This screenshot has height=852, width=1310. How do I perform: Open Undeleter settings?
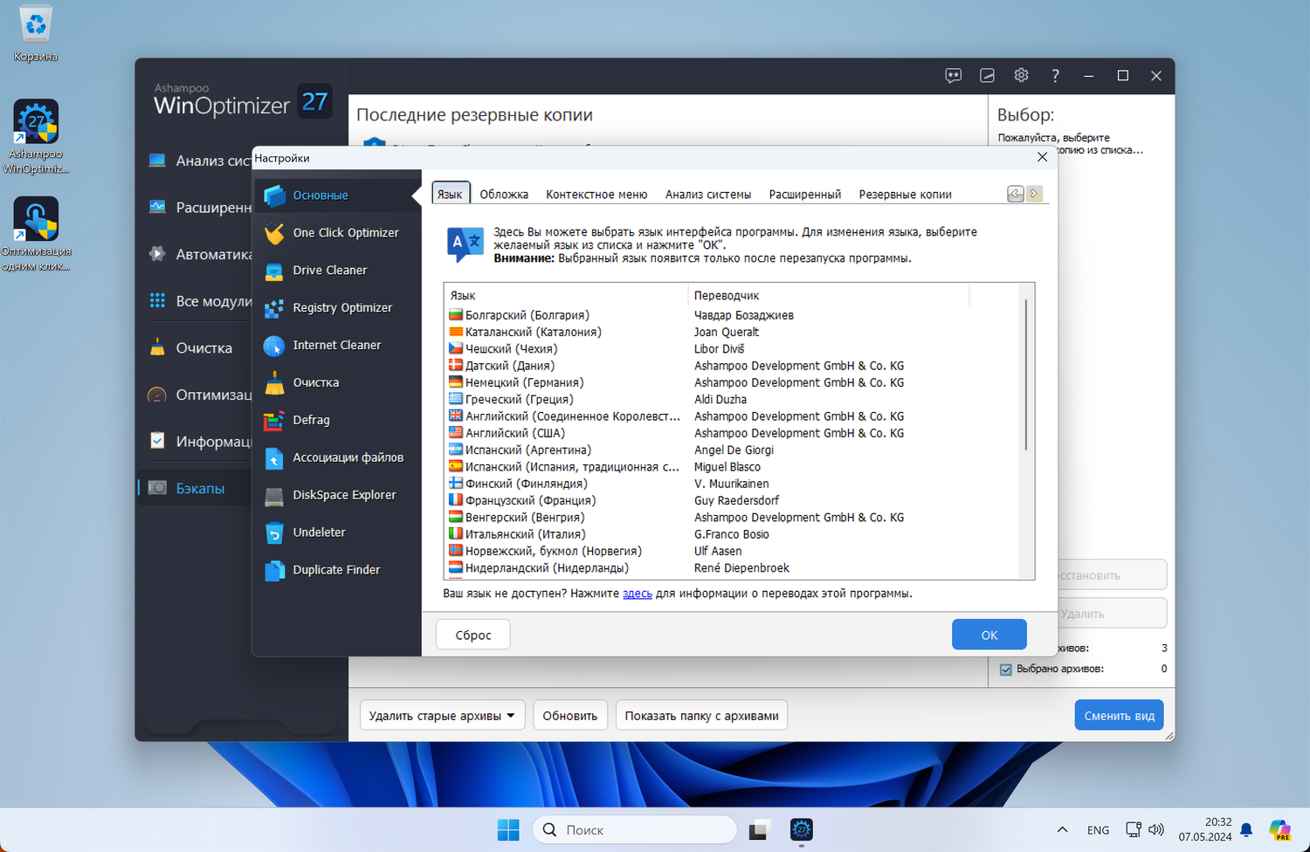pos(336,532)
